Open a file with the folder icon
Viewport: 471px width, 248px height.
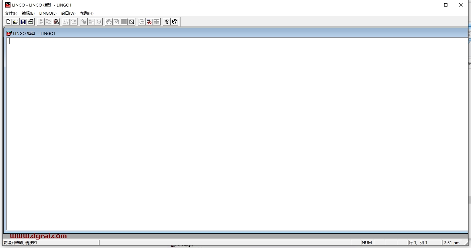[x=16, y=22]
